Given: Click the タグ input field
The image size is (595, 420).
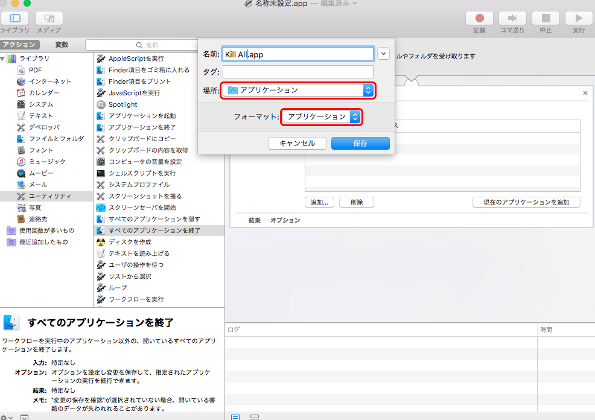Looking at the screenshot, I should [x=297, y=72].
